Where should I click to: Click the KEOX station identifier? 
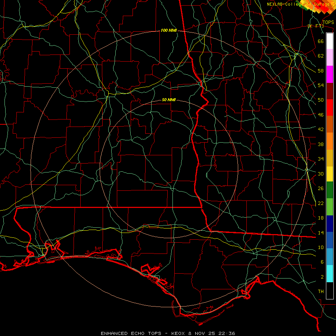(178, 333)
